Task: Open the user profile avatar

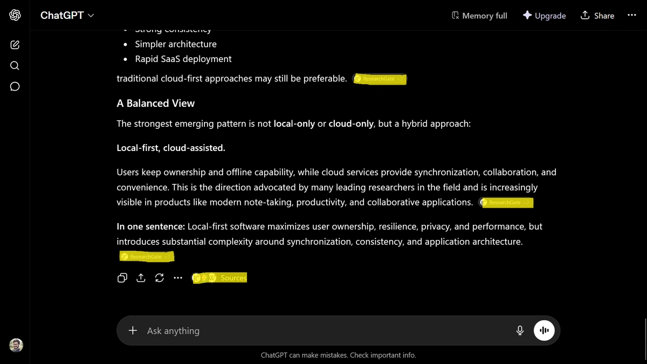Action: tap(16, 345)
